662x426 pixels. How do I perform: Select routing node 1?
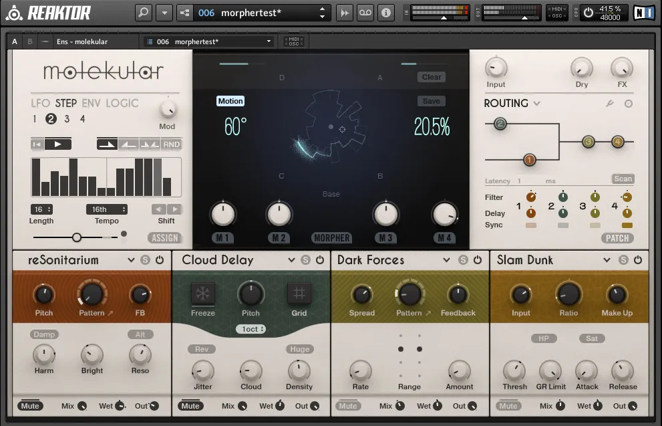[x=530, y=160]
